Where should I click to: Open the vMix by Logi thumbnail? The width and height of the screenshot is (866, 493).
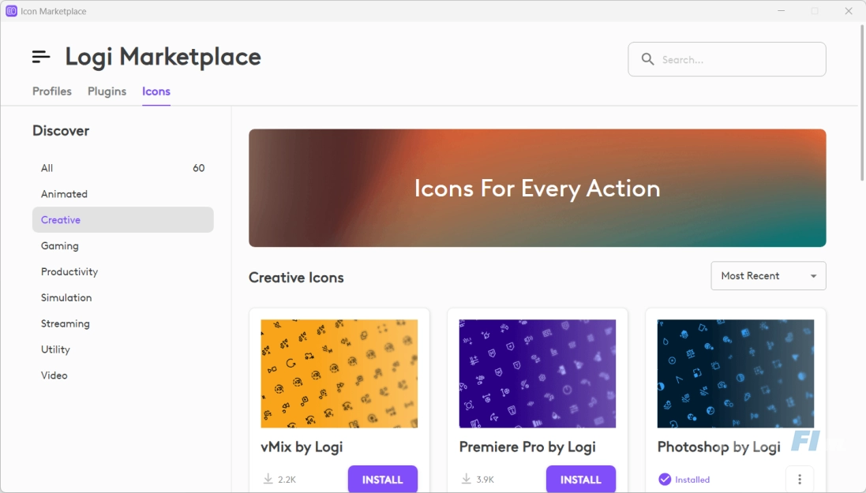tap(339, 373)
